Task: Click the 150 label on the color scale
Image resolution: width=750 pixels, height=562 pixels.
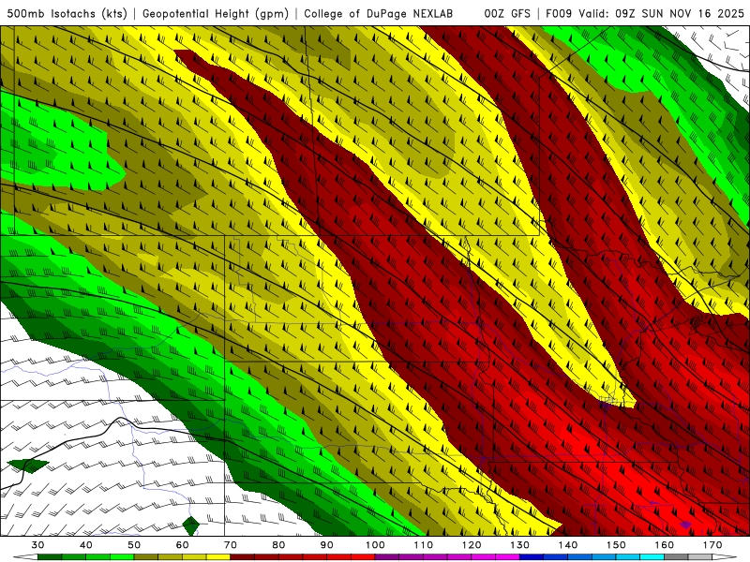Action: coord(616,545)
